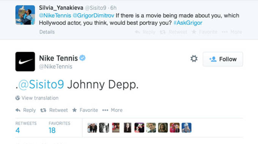Click Silvia_Yanakieva's profile avatar
Viewport: 258px width, 144px height.
(x=25, y=15)
